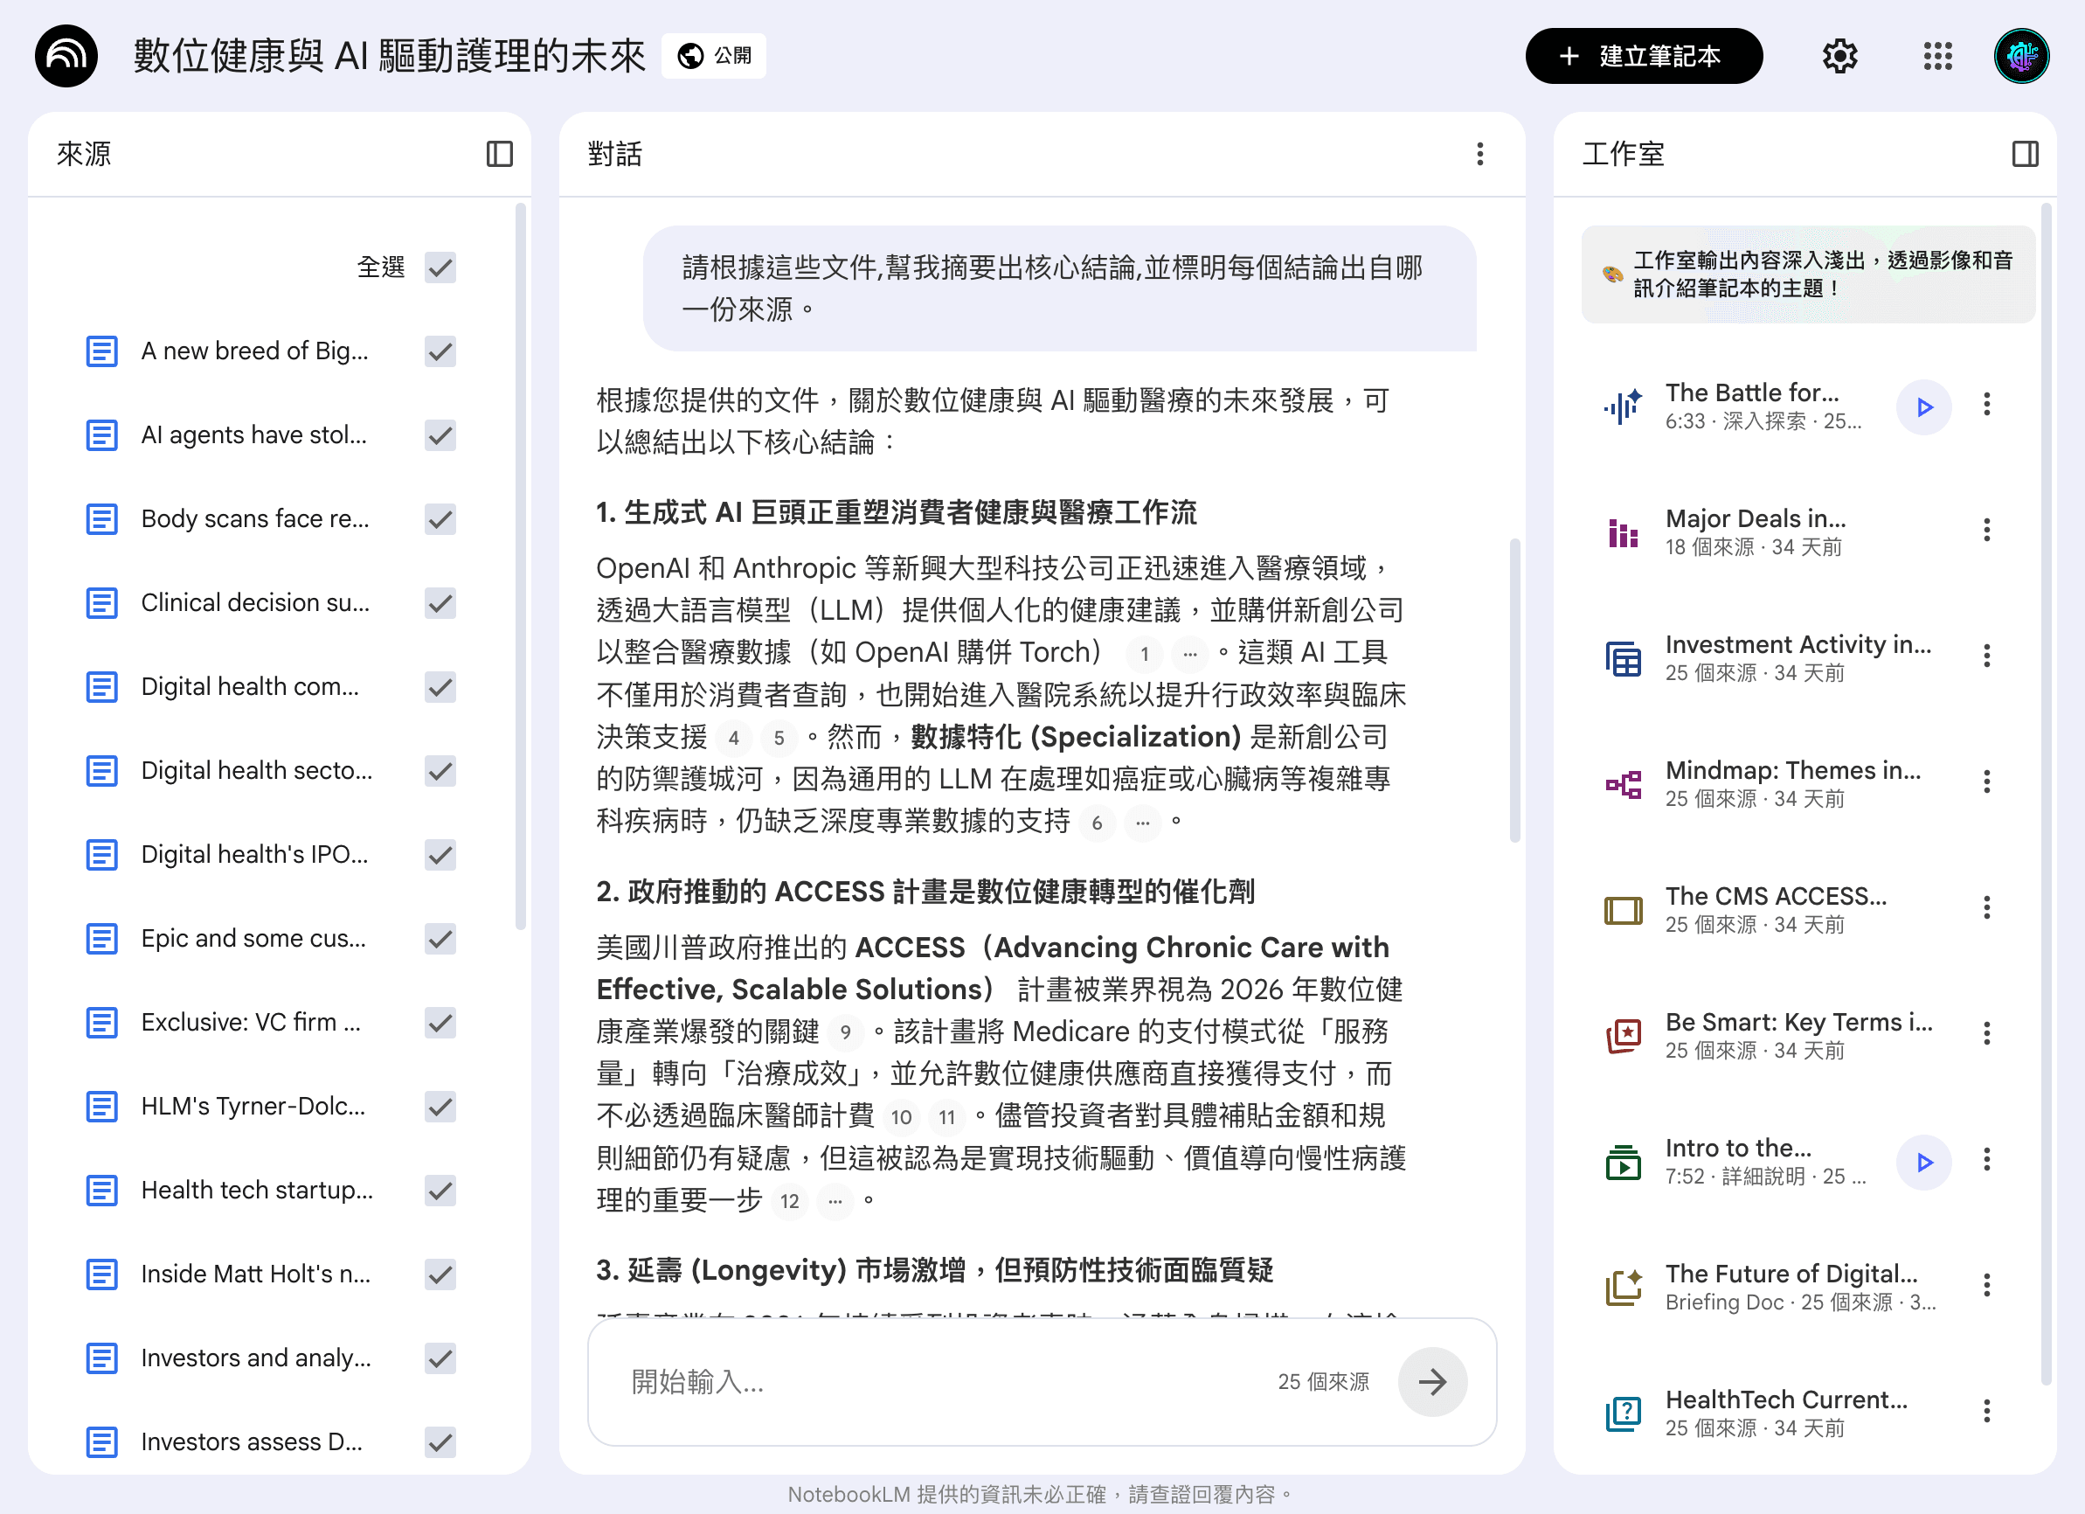This screenshot has height=1514, width=2085.
Task: Uncheck the AI agents have stol source
Action: [440, 435]
